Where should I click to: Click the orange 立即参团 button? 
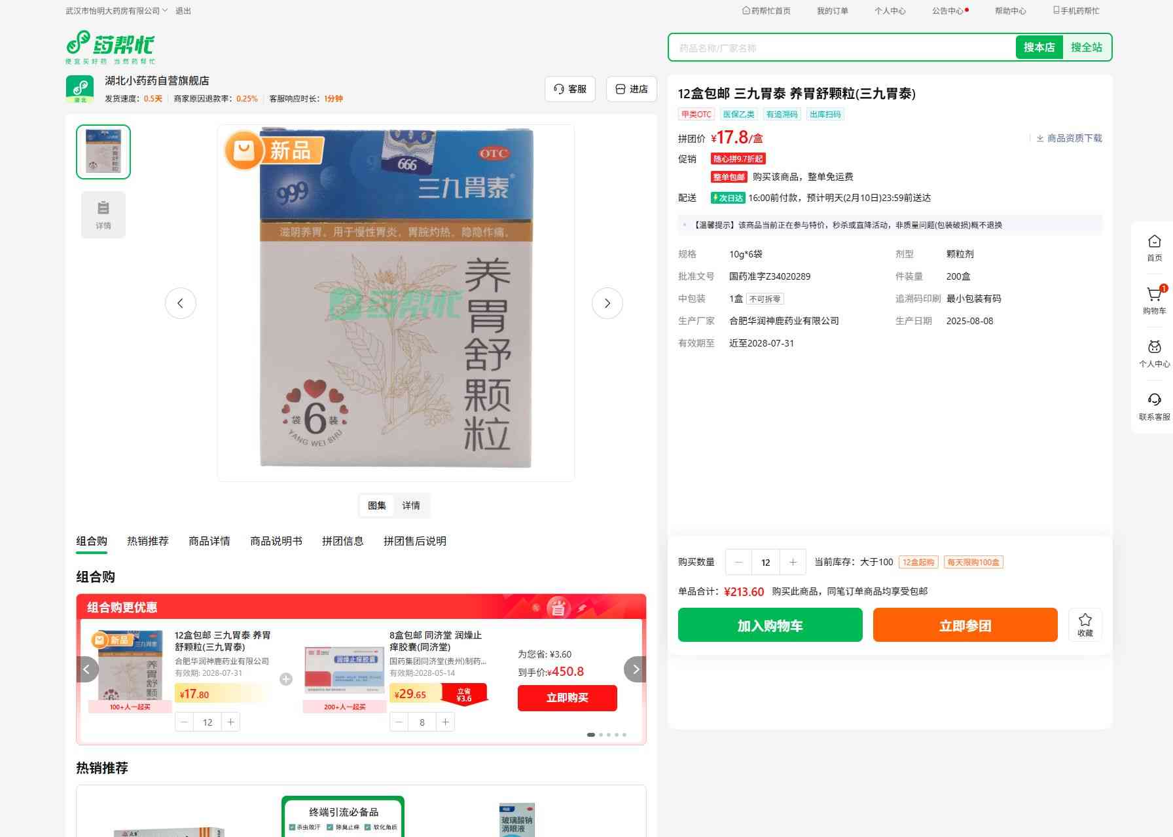click(965, 625)
